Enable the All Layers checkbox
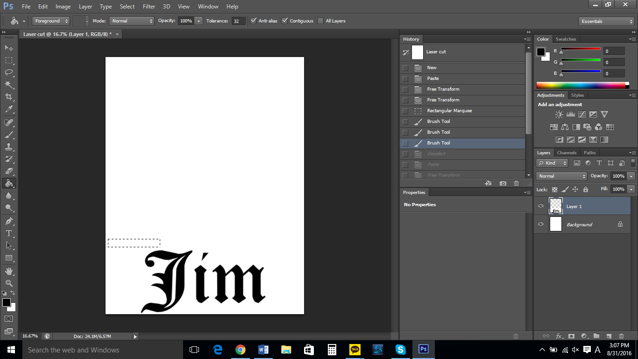 320,21
